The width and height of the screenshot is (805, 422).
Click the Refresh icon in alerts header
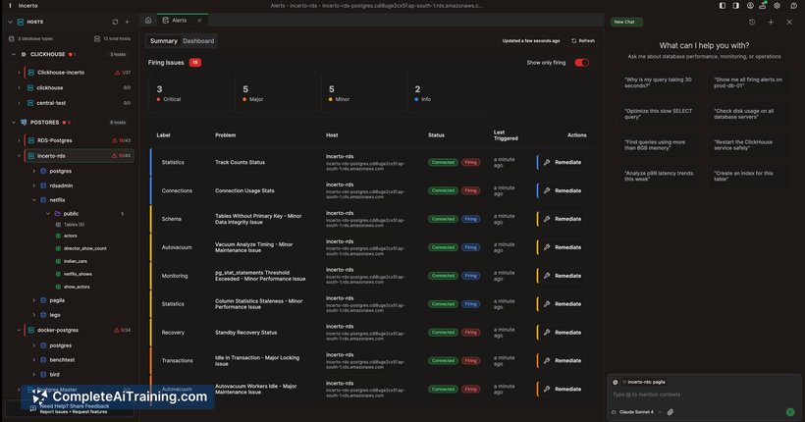[574, 40]
